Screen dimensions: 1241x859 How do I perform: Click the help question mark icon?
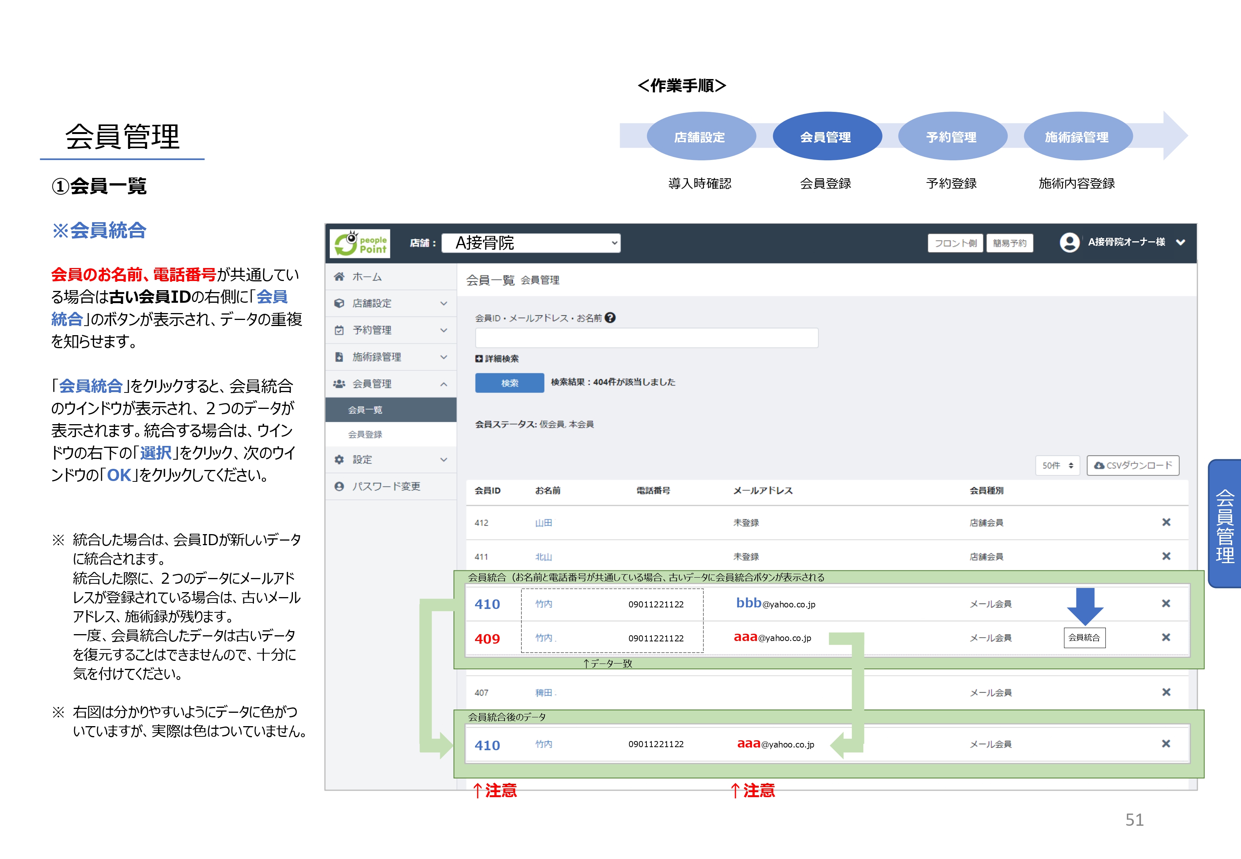coord(610,318)
